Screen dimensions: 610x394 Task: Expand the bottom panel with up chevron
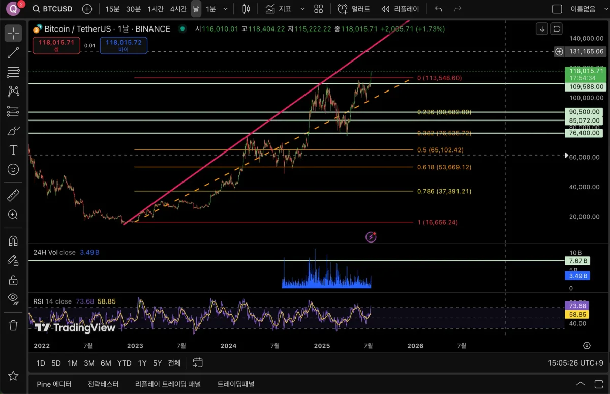(x=580, y=384)
